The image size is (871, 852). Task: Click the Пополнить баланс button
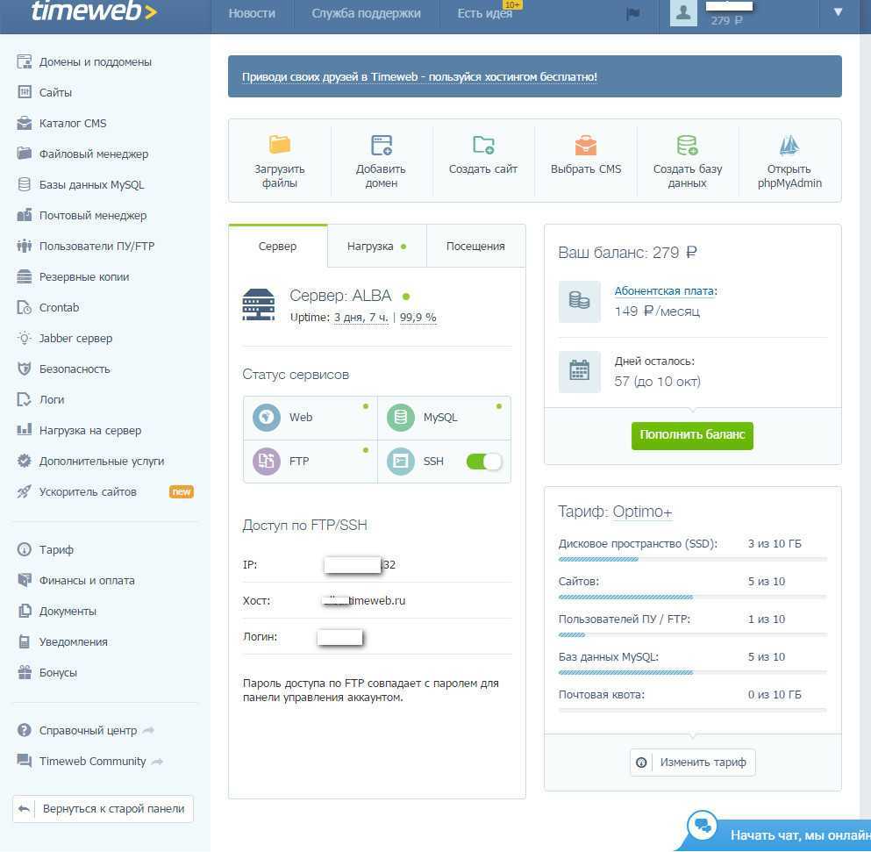[x=692, y=435]
